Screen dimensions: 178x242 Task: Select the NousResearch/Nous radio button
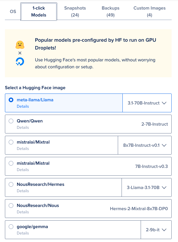tap(11, 206)
